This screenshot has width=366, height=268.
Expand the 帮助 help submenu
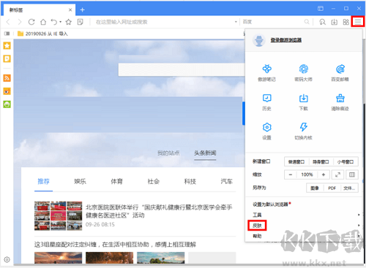coord(303,236)
